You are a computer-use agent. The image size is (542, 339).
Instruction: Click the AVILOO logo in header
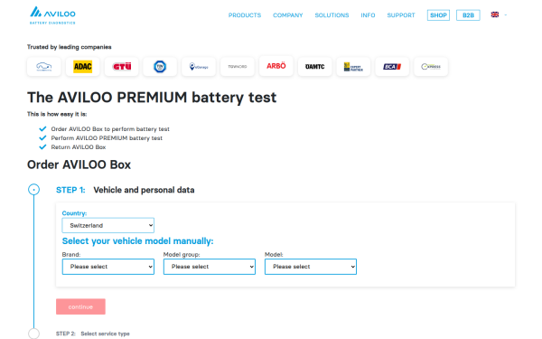(x=52, y=15)
